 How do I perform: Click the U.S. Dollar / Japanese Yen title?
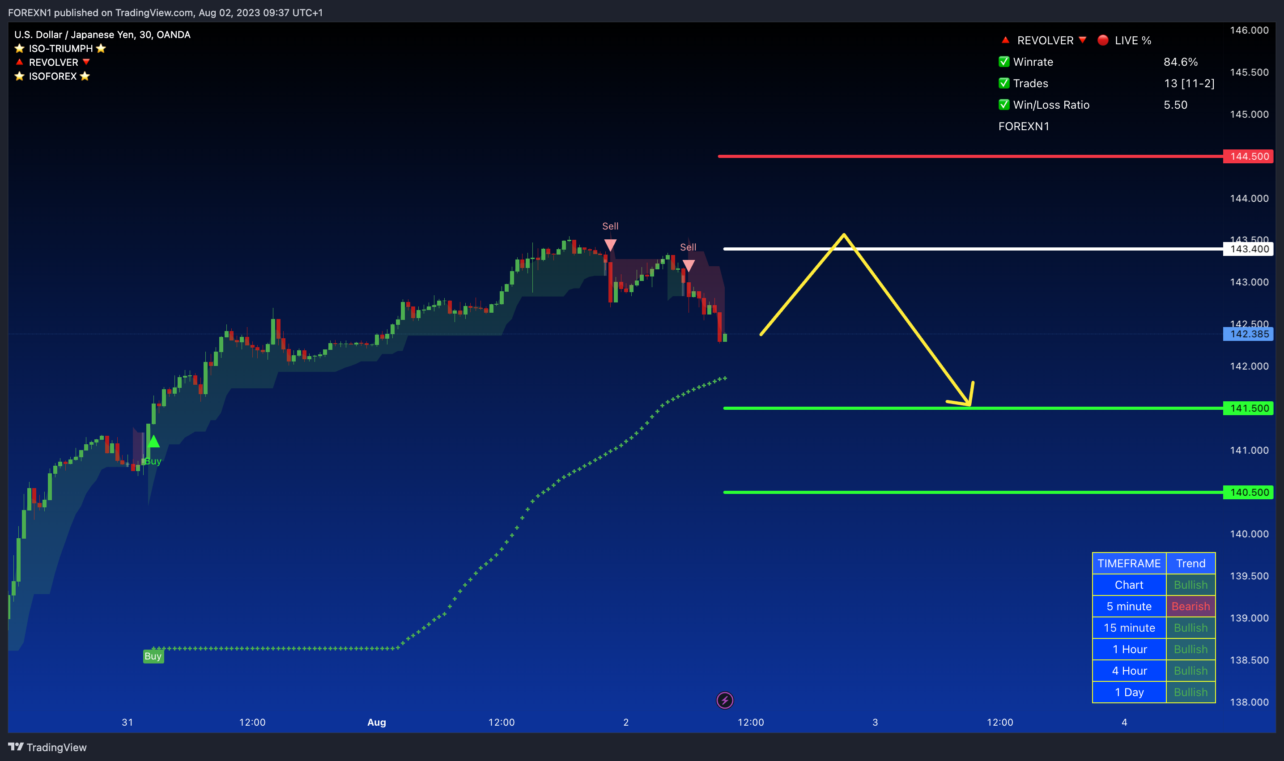102,34
